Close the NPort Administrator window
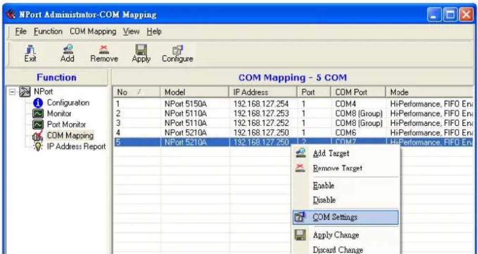The image size is (478, 254). point(466,15)
